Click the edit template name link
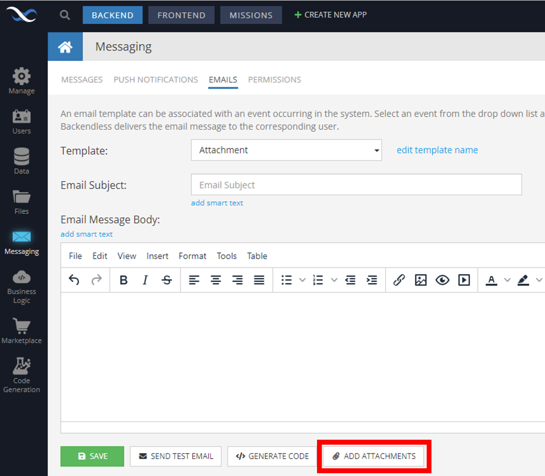The width and height of the screenshot is (545, 476). click(437, 150)
